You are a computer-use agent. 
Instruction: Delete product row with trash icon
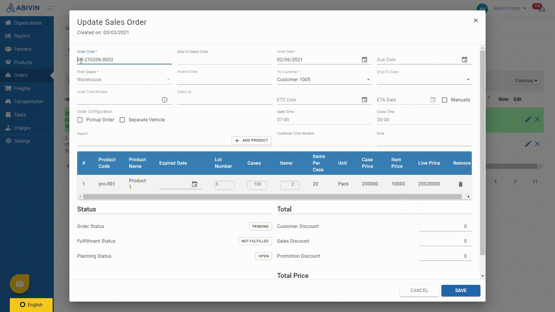460,184
